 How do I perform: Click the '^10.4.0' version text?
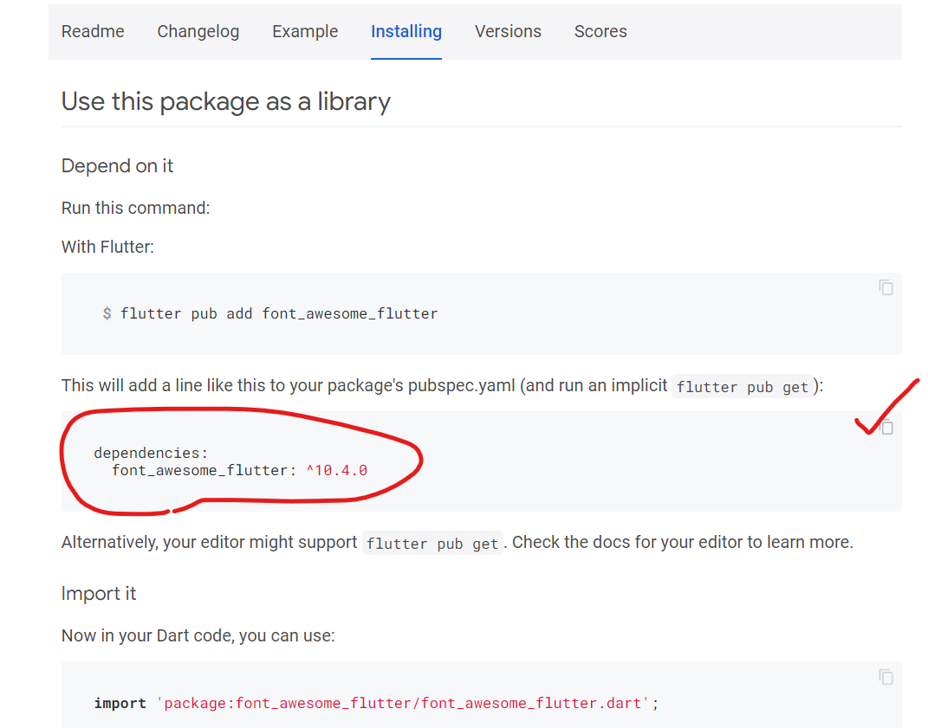point(337,470)
